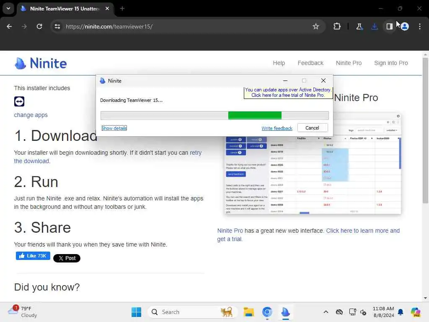Screen dimensions: 429x322
Task: Click the Facebook Like 73K button
Action: tap(33, 256)
